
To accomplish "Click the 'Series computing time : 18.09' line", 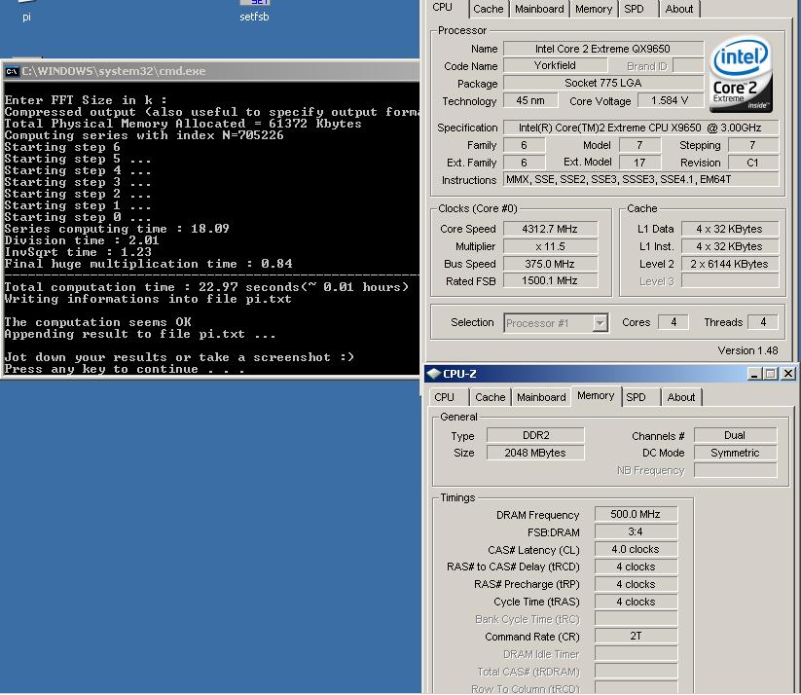I will coord(117,229).
